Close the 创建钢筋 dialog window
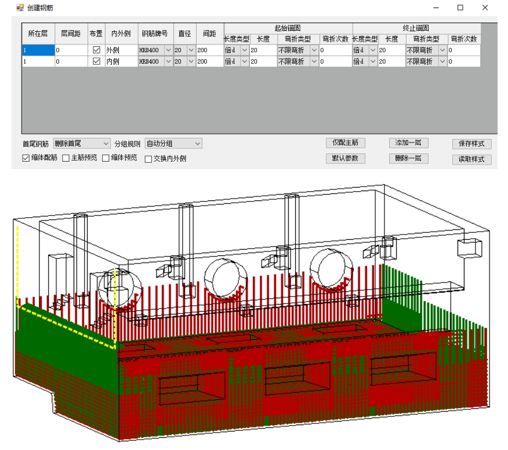 485,8
